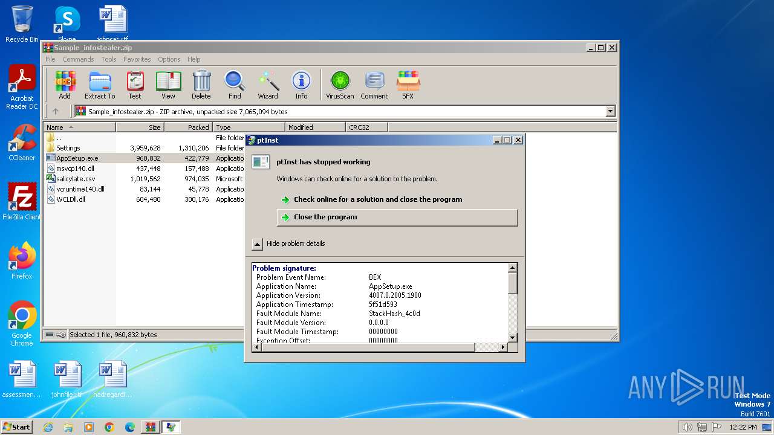Click the View toolbar icon
The width and height of the screenshot is (774, 435).
tap(169, 85)
